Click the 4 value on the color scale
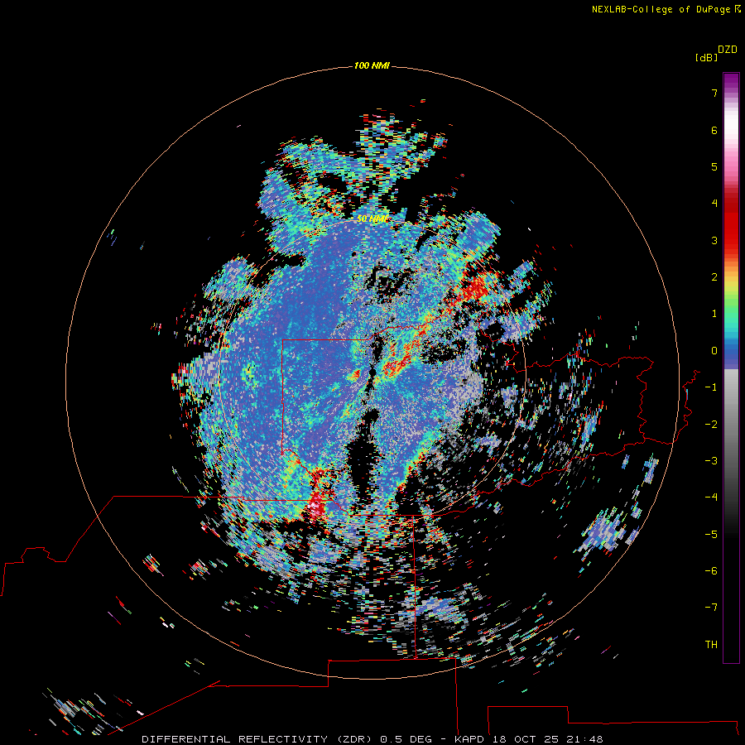745x745 pixels. coord(714,204)
